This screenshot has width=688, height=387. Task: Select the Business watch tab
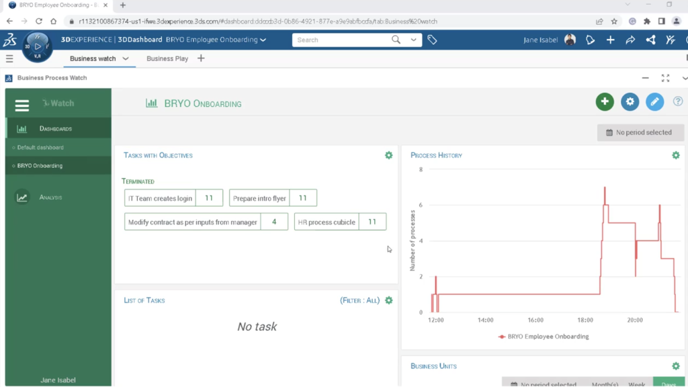click(x=93, y=58)
